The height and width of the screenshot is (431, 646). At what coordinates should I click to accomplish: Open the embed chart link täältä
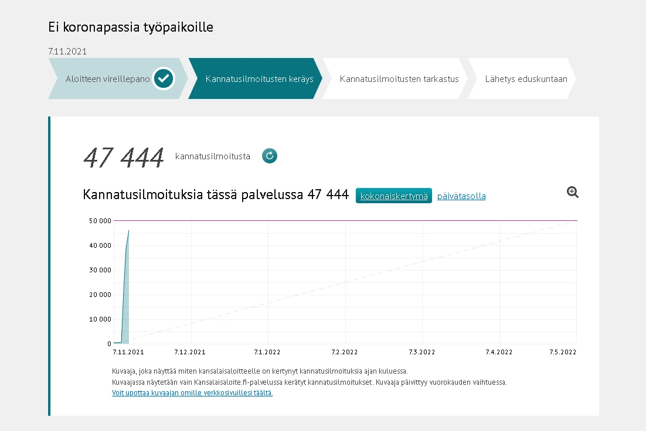click(192, 392)
